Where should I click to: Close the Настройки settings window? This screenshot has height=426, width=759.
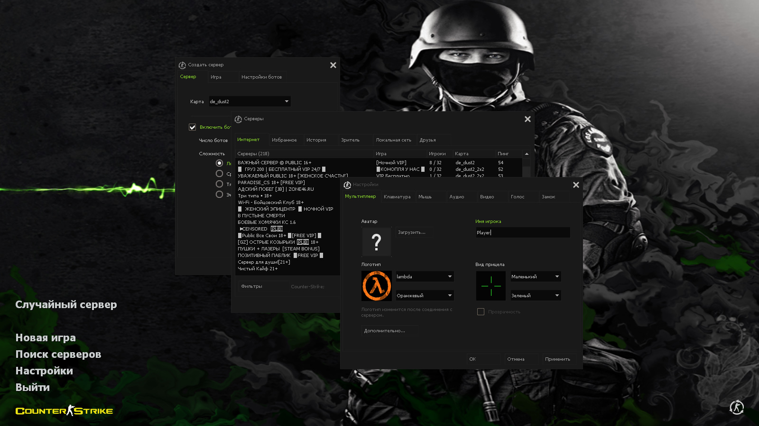(x=576, y=185)
